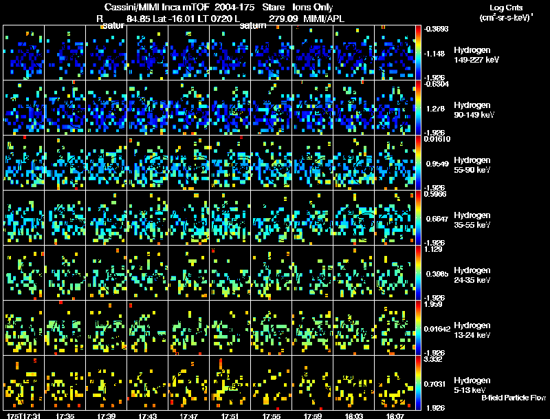Click the '17:39' time axis label
Viewport: 550px width, 419px height.
pyautogui.click(x=107, y=416)
